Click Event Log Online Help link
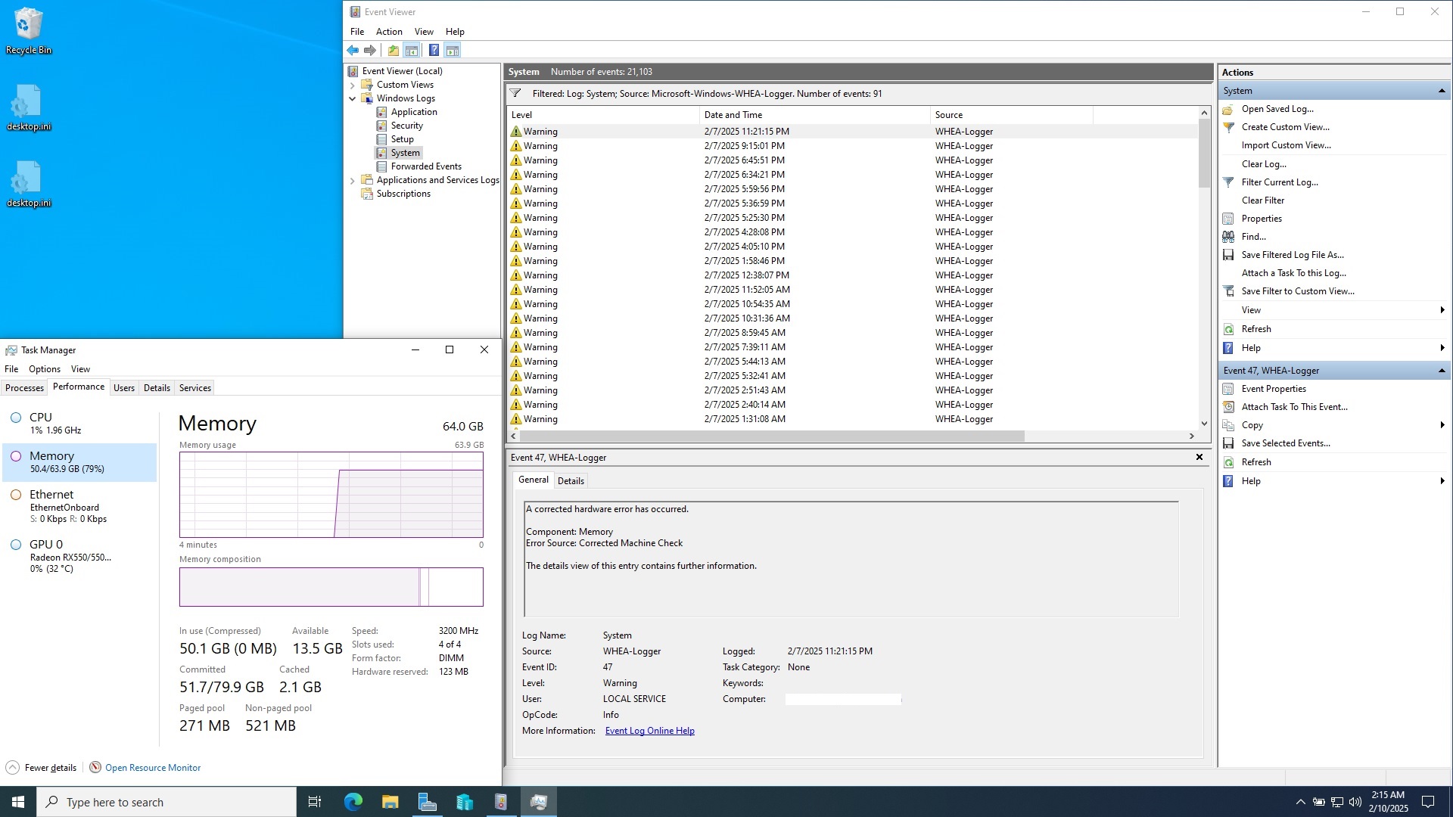1453x817 pixels. (x=649, y=731)
